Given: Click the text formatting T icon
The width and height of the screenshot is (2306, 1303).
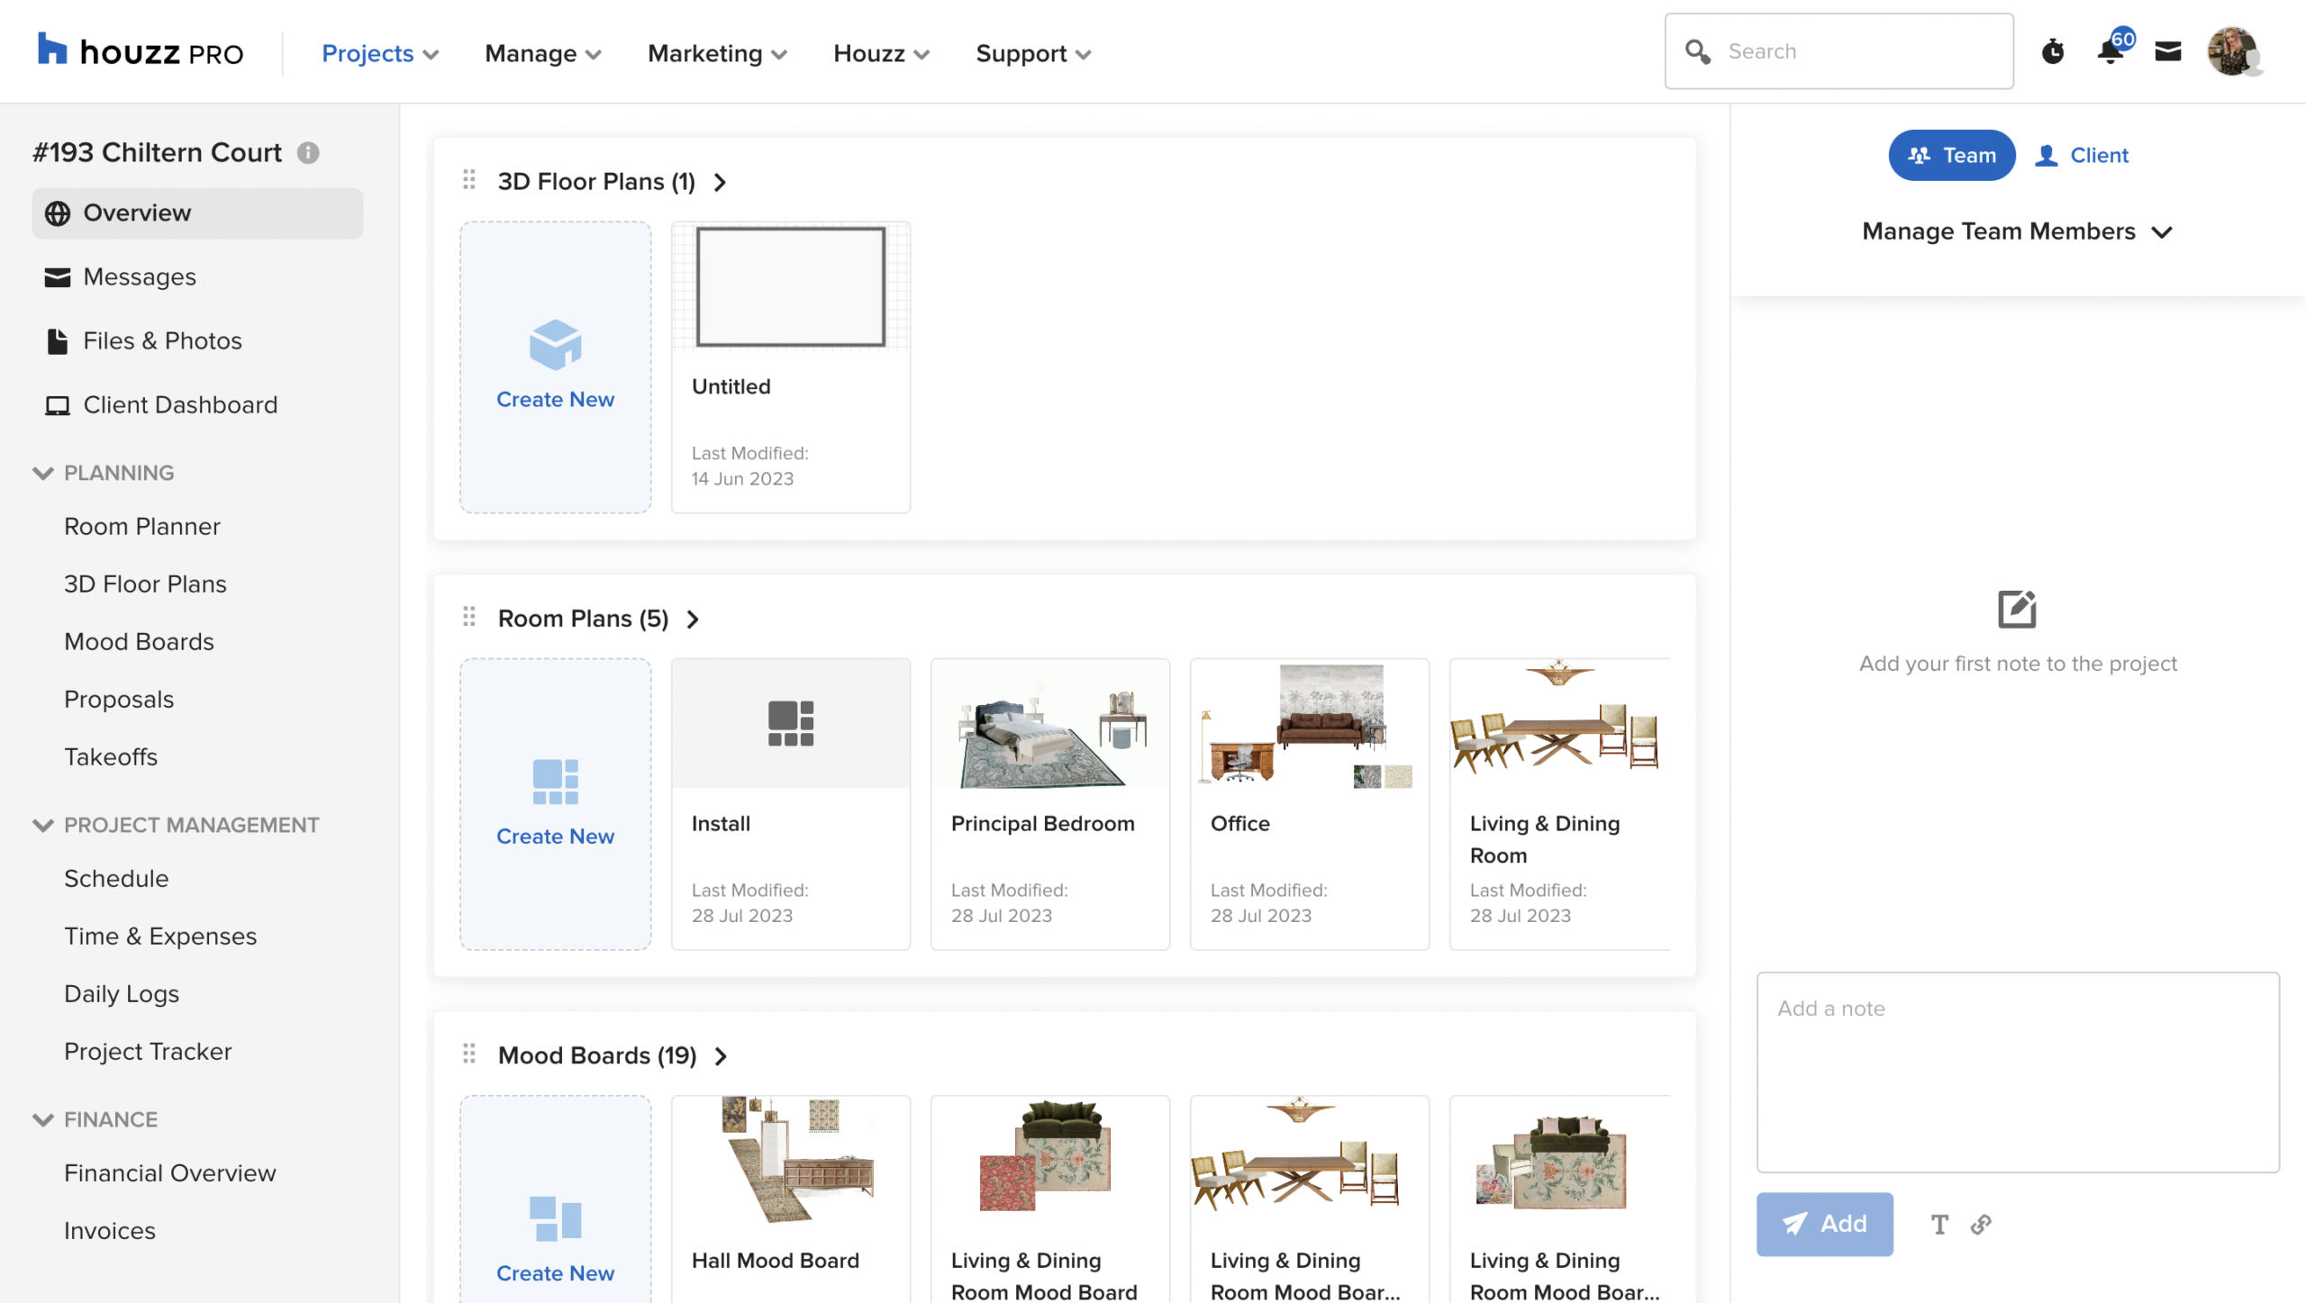Looking at the screenshot, I should point(1939,1224).
